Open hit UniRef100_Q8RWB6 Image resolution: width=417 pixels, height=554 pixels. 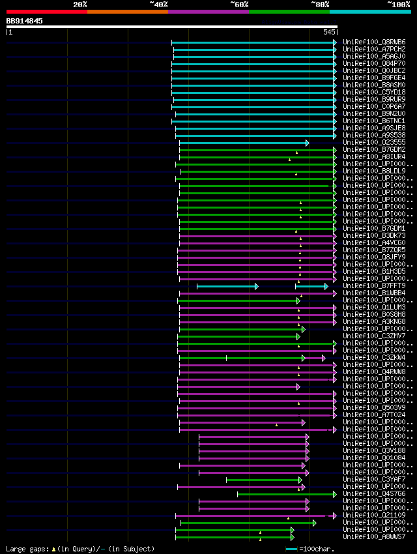[374, 42]
